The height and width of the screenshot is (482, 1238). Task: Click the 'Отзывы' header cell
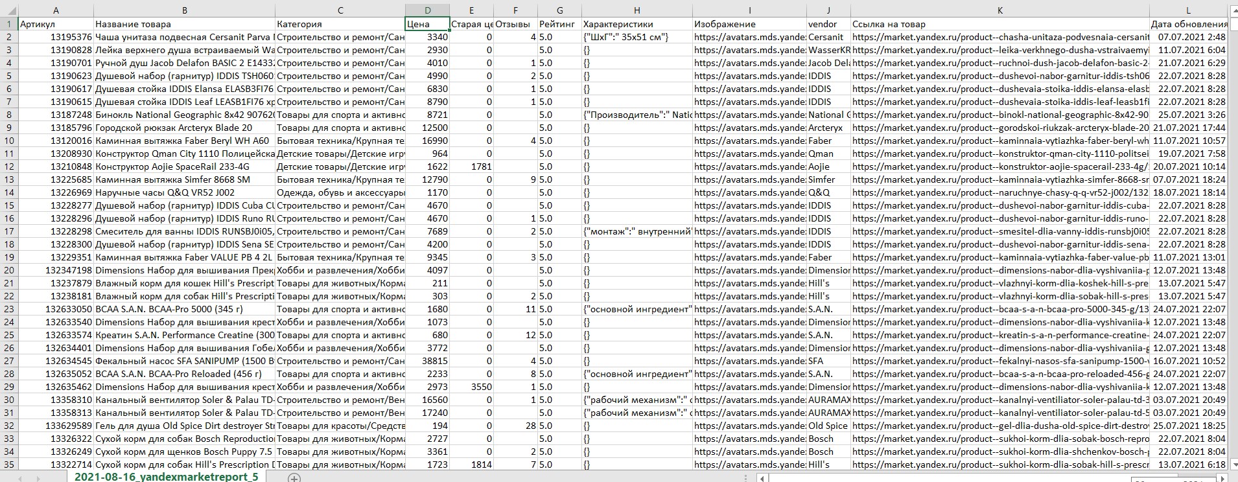(515, 24)
